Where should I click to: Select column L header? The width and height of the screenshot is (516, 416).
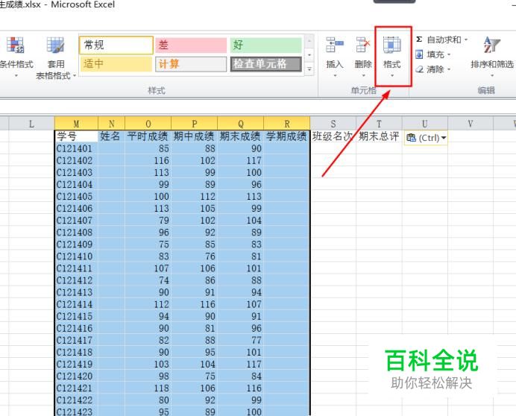point(31,124)
